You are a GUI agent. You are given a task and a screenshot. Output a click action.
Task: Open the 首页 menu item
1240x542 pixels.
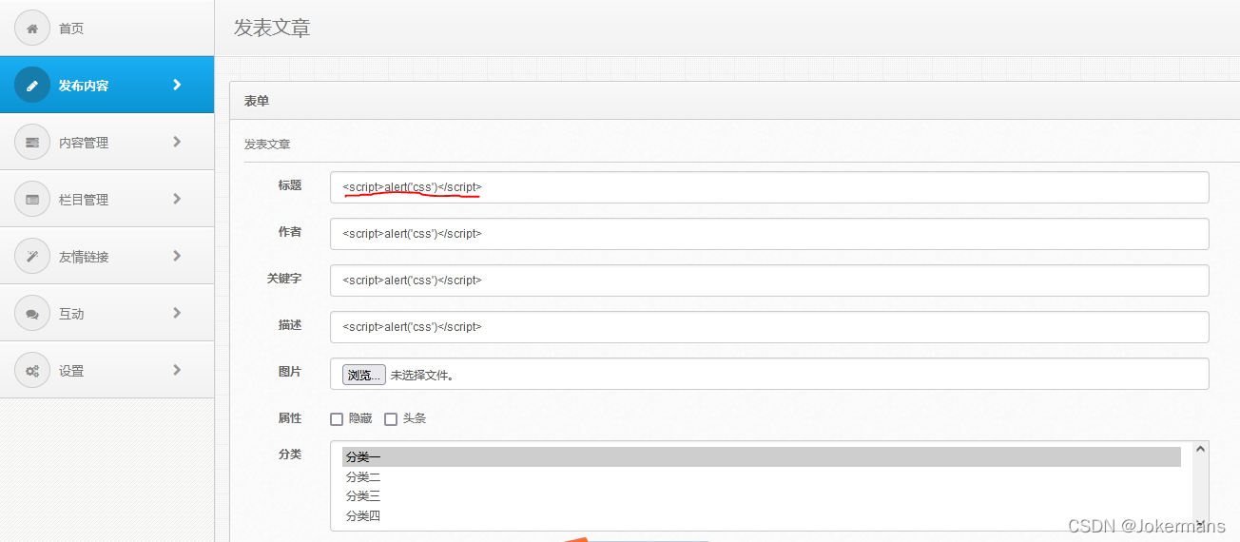point(107,28)
